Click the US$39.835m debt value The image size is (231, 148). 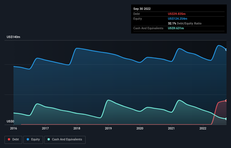pos(177,14)
